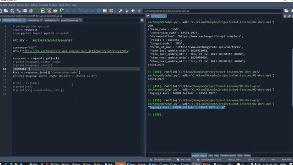293x165 pixels.
Task: Run current cell toolbar icon
Action: pyautogui.click(x=43, y=11)
